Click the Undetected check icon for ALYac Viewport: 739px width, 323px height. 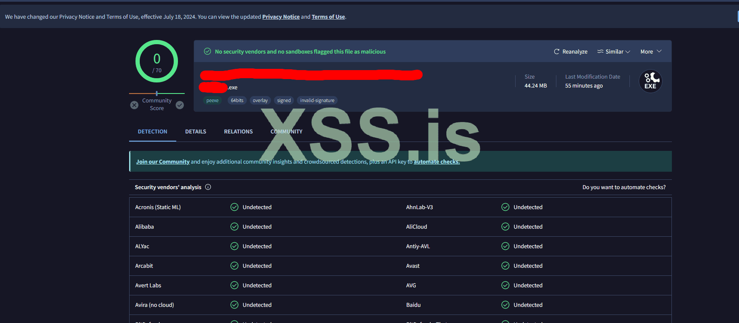(234, 246)
